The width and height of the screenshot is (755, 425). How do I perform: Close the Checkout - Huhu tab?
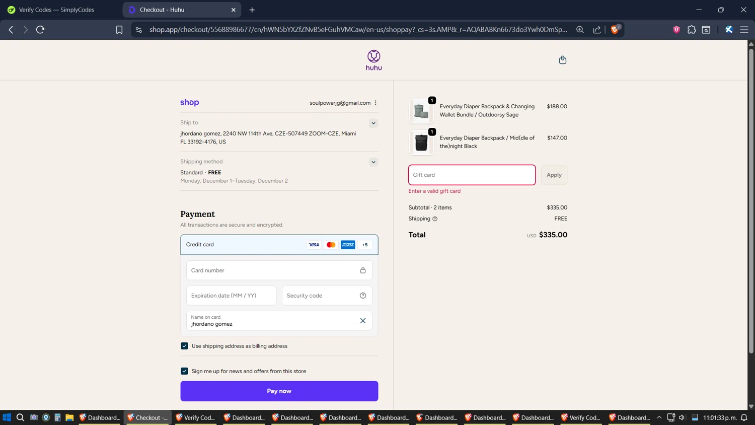pyautogui.click(x=234, y=10)
